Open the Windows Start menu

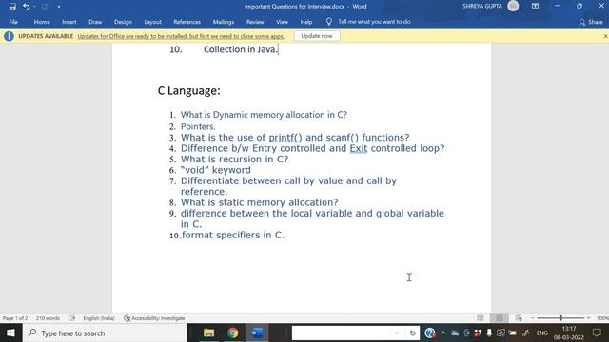click(x=10, y=332)
